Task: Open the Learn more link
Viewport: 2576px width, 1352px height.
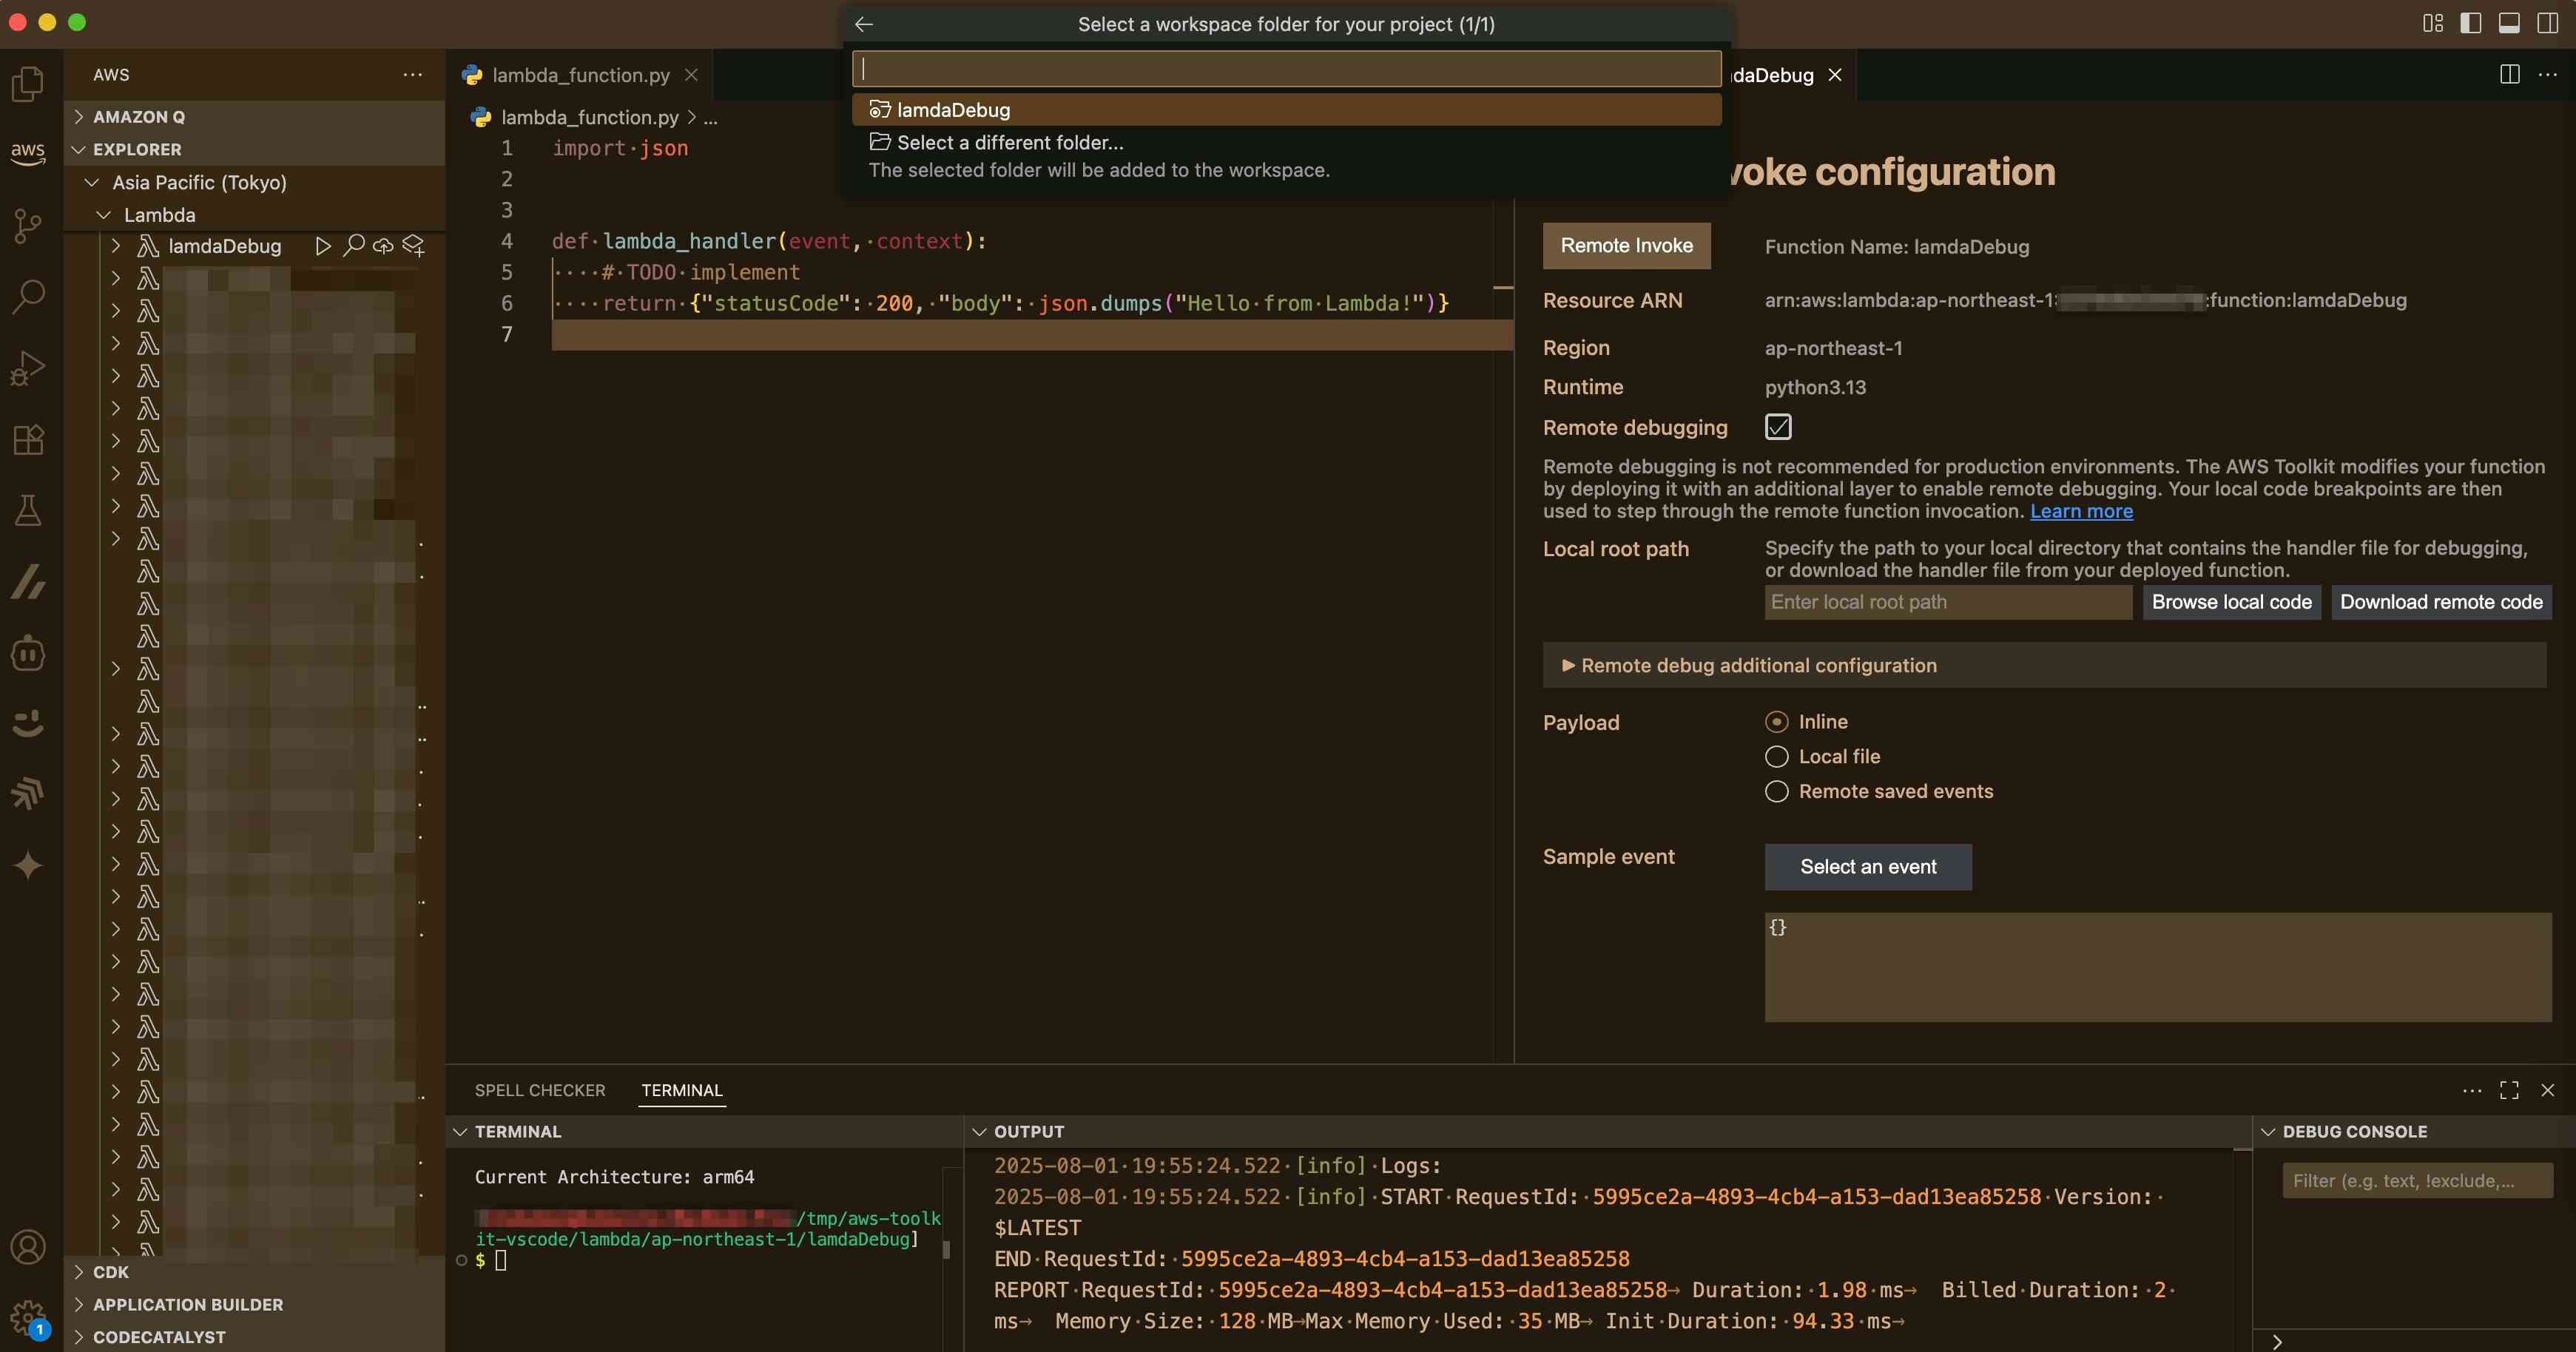Action: pyautogui.click(x=2080, y=511)
